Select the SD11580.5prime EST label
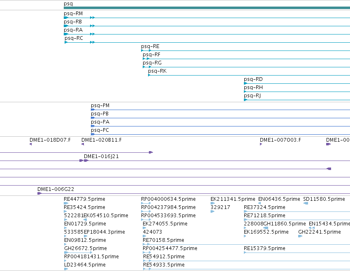 tap(324, 199)
